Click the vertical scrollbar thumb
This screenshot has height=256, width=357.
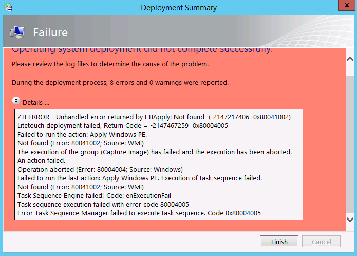350,144
